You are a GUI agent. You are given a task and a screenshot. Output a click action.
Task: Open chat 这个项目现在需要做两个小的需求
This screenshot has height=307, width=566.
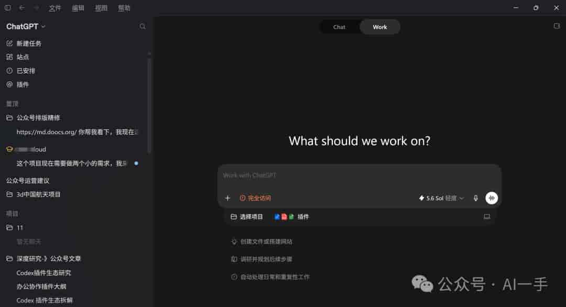tap(72, 163)
